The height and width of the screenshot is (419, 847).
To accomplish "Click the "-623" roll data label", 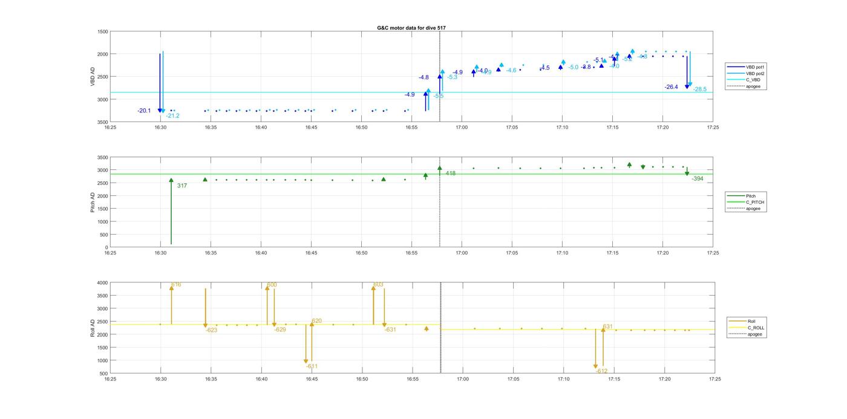I will click(x=211, y=330).
